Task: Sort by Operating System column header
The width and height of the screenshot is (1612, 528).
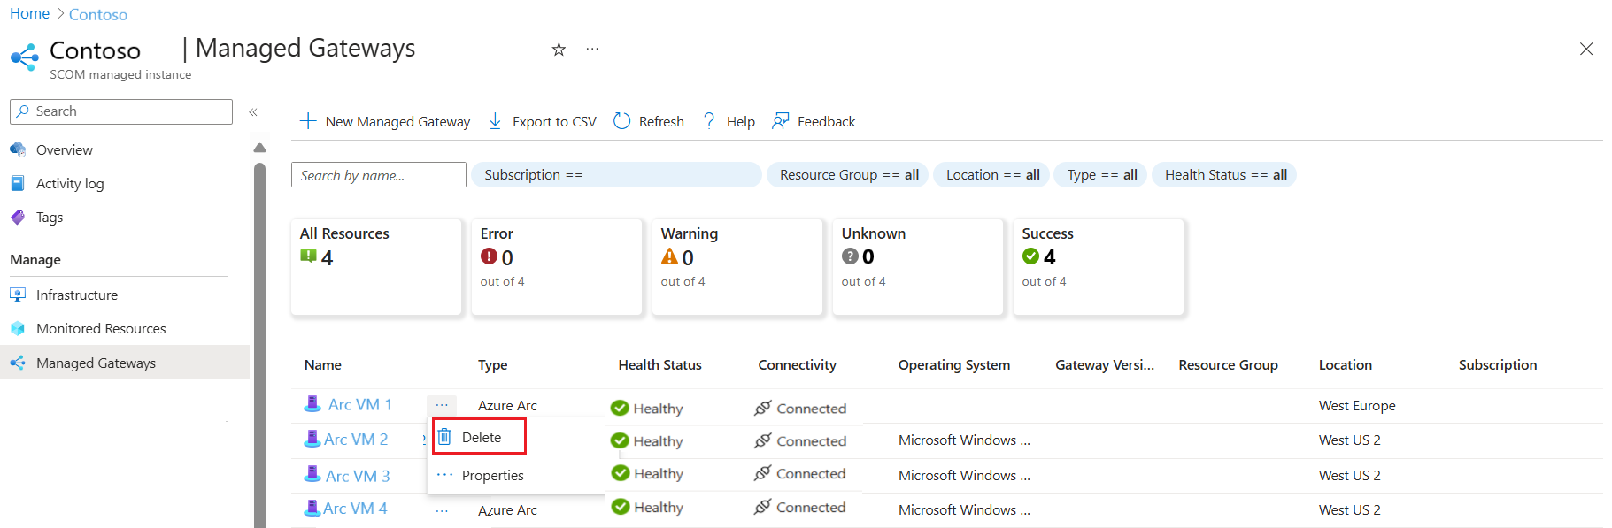Action: pos(954,365)
